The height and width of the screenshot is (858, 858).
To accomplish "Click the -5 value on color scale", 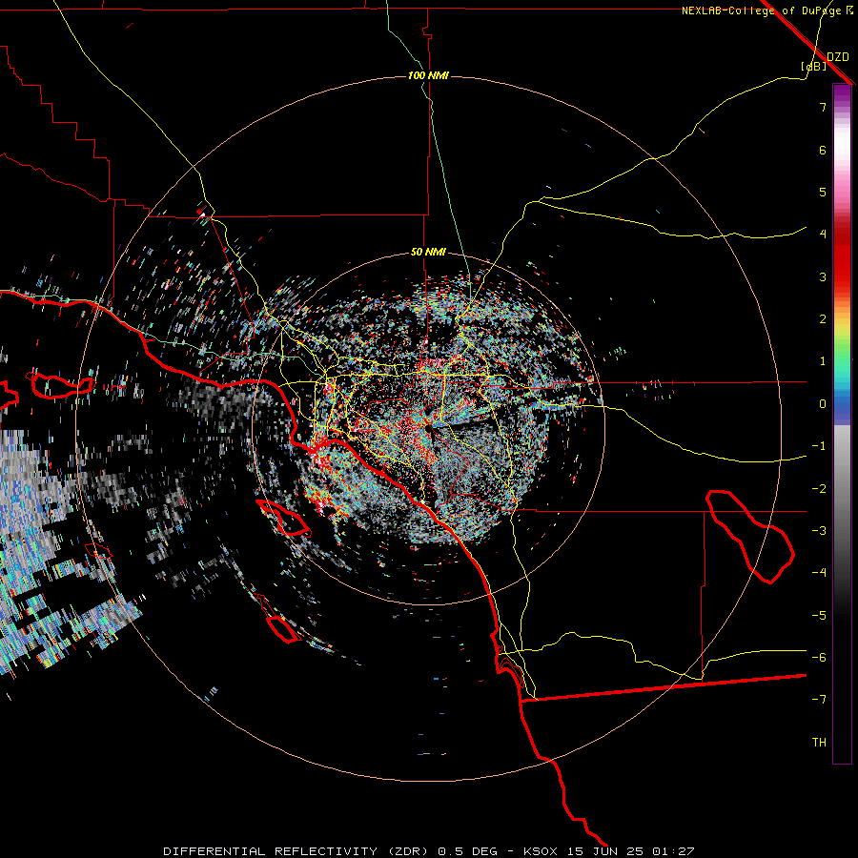I will click(819, 616).
